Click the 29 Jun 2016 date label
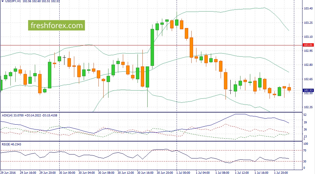315x174 pixels. pos(9,172)
